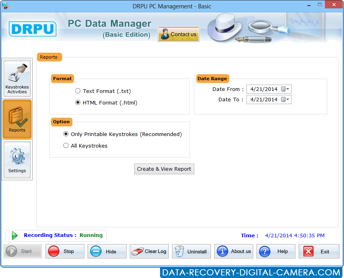Choose Only Printable Keystrokes option
Screen dimensions: 344x278
coord(66,134)
